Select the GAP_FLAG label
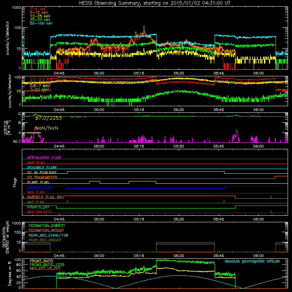 pos(36,162)
